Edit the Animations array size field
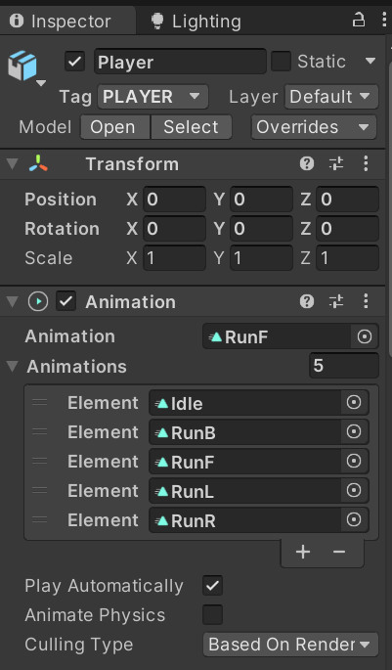This screenshot has width=392, height=670. 344,366
